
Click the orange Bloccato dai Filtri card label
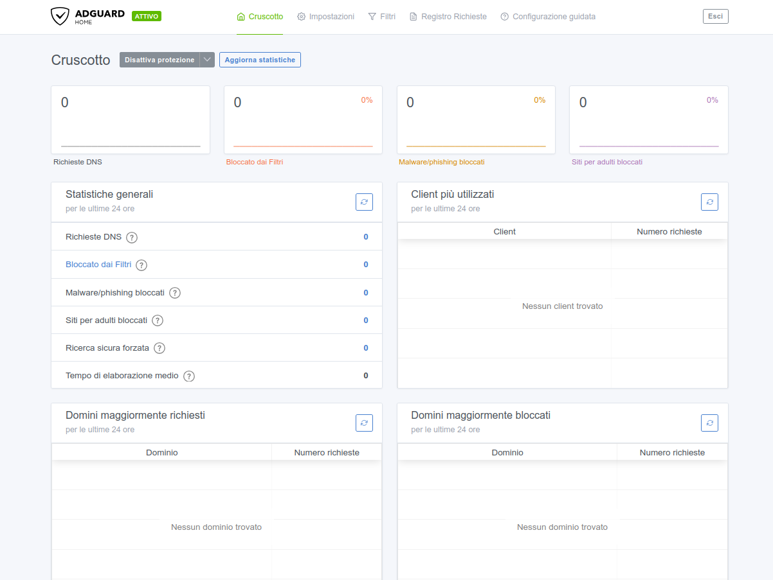pyautogui.click(x=255, y=162)
